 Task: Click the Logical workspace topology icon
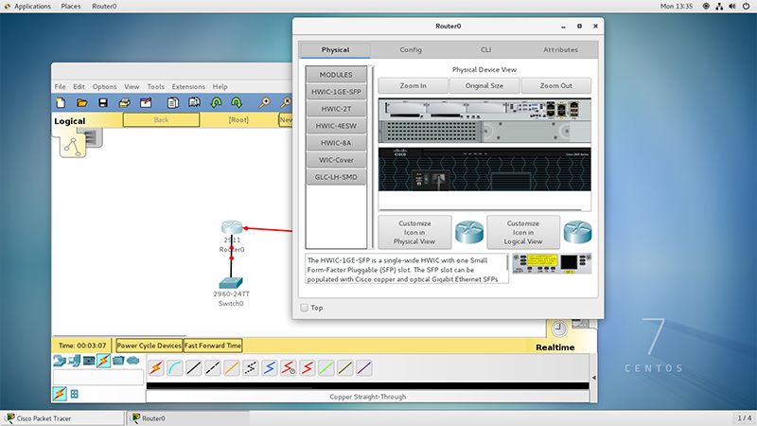73,146
